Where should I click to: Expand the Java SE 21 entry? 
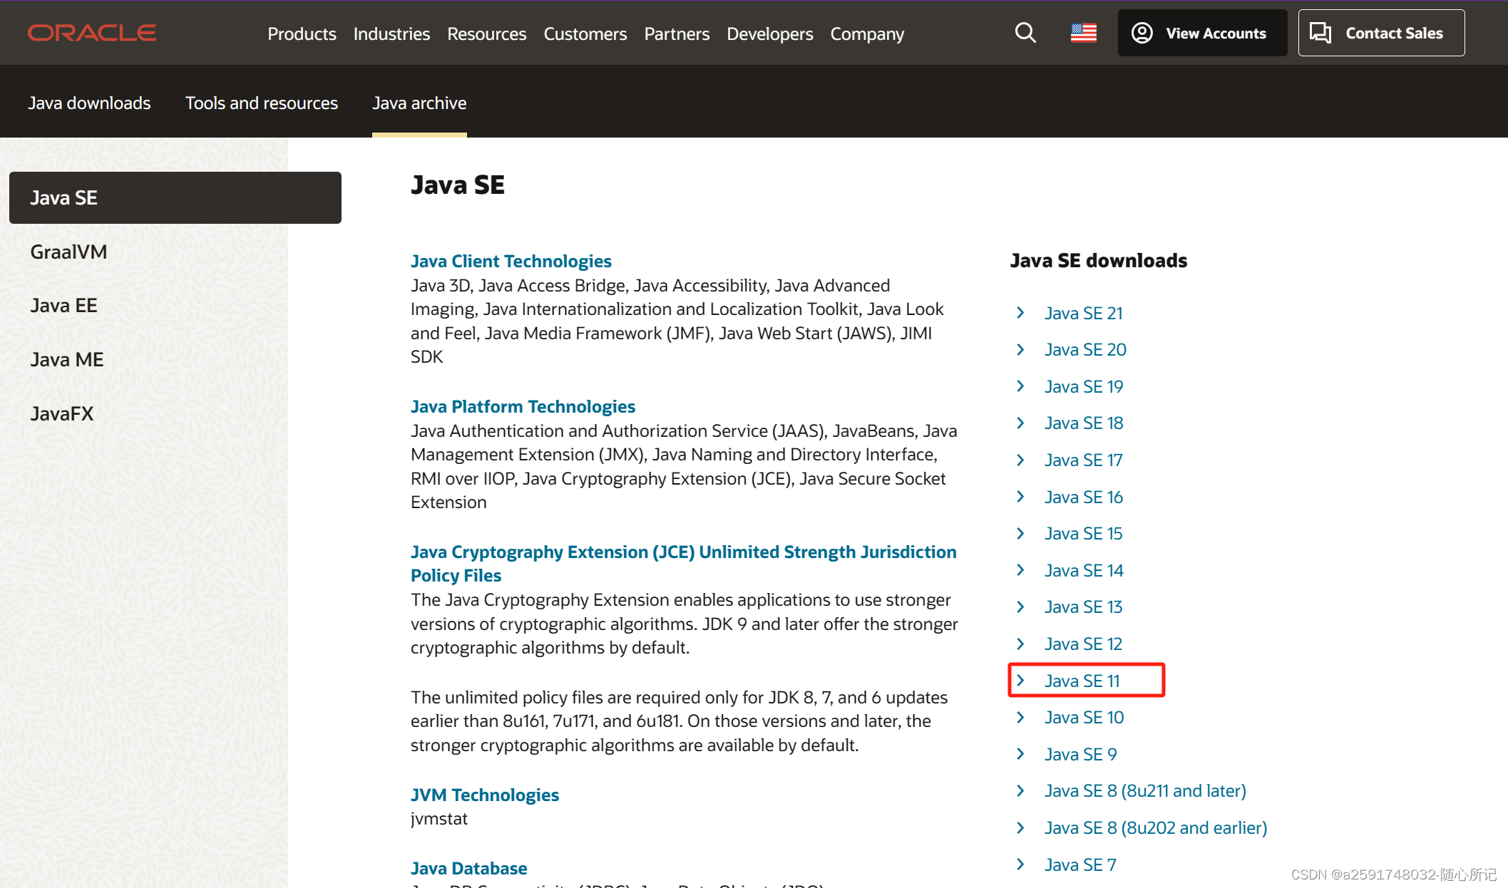click(x=1082, y=313)
